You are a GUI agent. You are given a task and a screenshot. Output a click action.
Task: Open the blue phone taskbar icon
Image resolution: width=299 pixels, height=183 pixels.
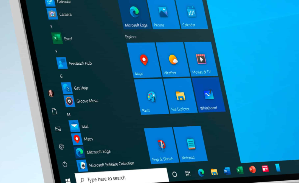pos(278,168)
